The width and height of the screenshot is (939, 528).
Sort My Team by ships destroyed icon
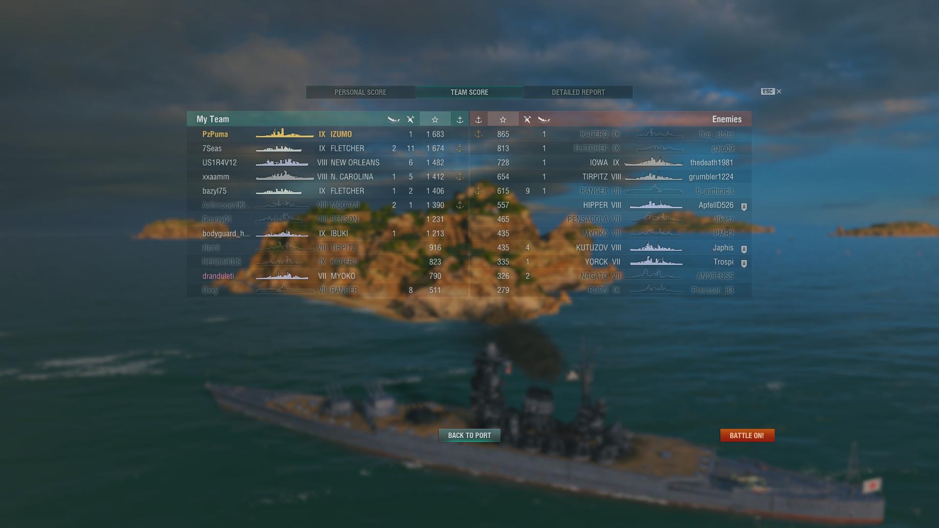[x=410, y=119]
